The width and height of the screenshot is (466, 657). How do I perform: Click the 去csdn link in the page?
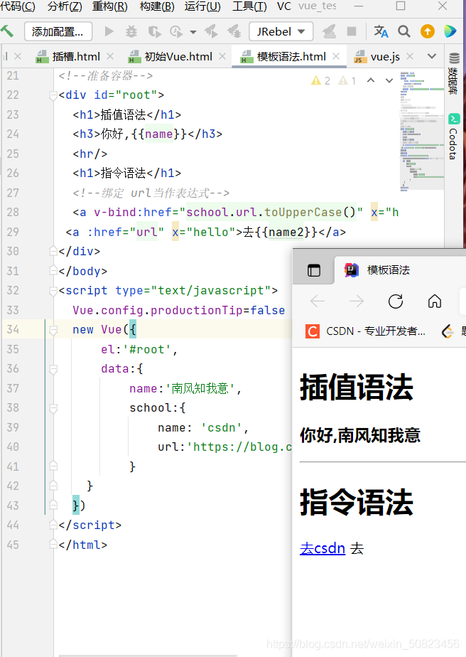323,548
